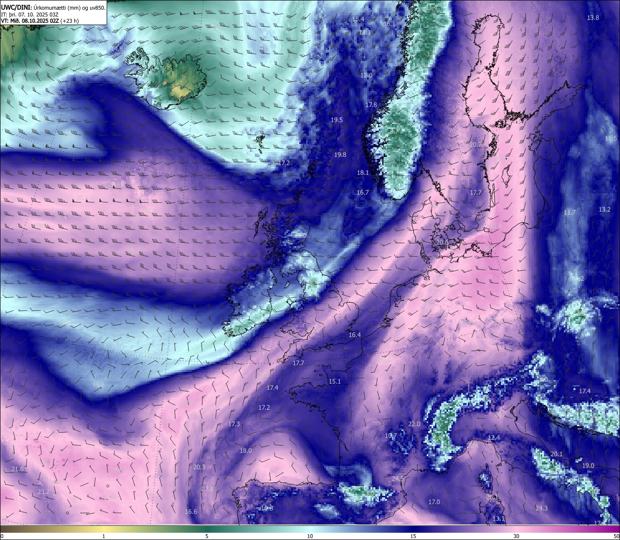Click the 10.7 value over southern France
This screenshot has height=540, width=620.
click(x=391, y=435)
